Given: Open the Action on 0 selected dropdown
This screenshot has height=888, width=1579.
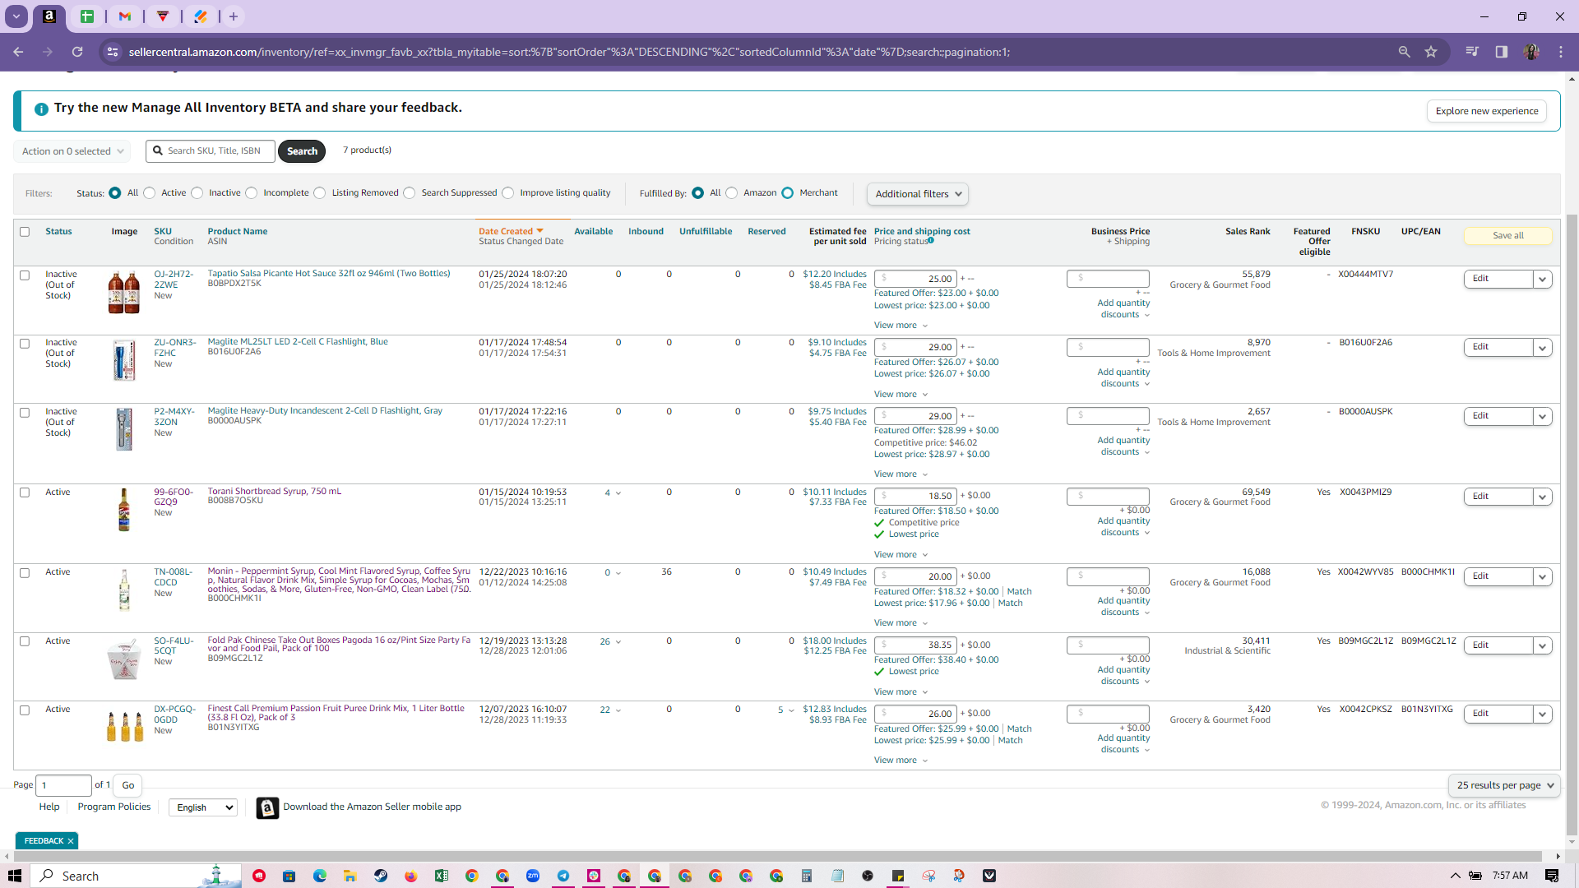Looking at the screenshot, I should (x=72, y=151).
